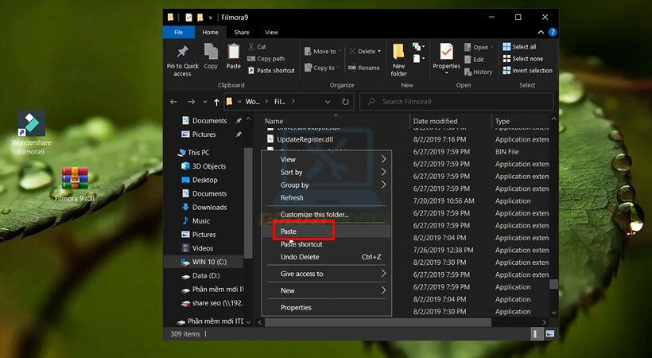Switch to the Share ribbon tab

(242, 33)
